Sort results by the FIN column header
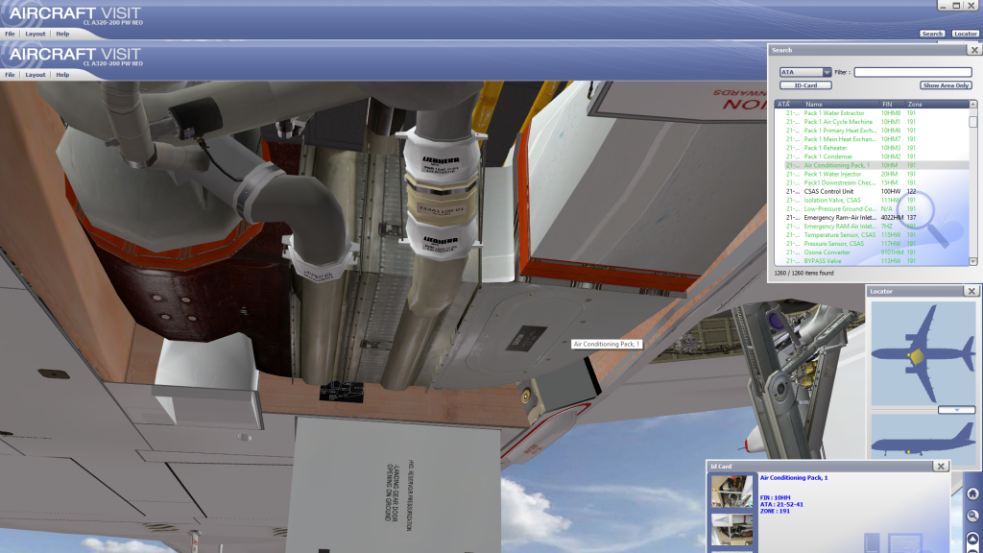The image size is (983, 553). (892, 104)
